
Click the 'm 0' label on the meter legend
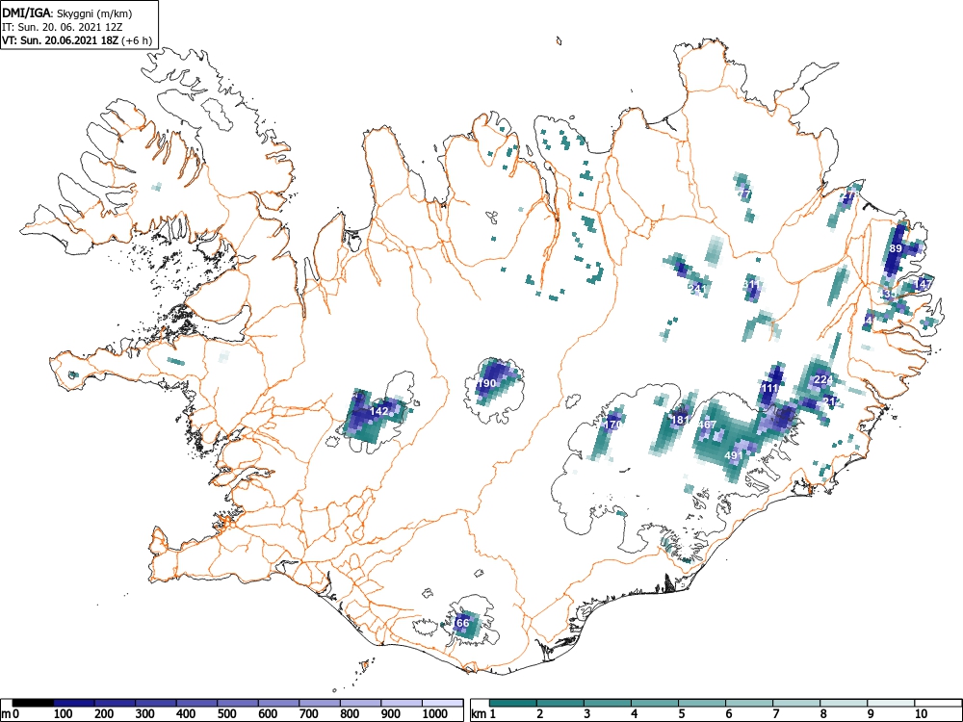[x=11, y=714]
